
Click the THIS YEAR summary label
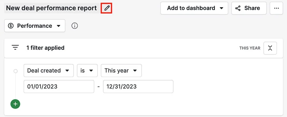250,48
